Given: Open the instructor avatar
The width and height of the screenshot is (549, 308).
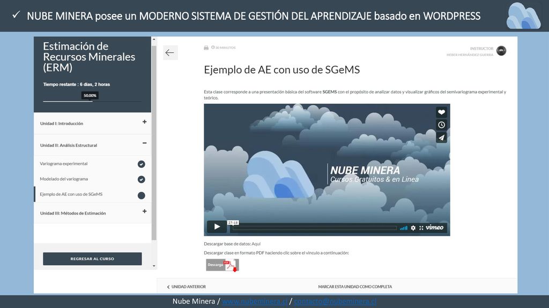Looking at the screenshot, I should click(x=501, y=51).
